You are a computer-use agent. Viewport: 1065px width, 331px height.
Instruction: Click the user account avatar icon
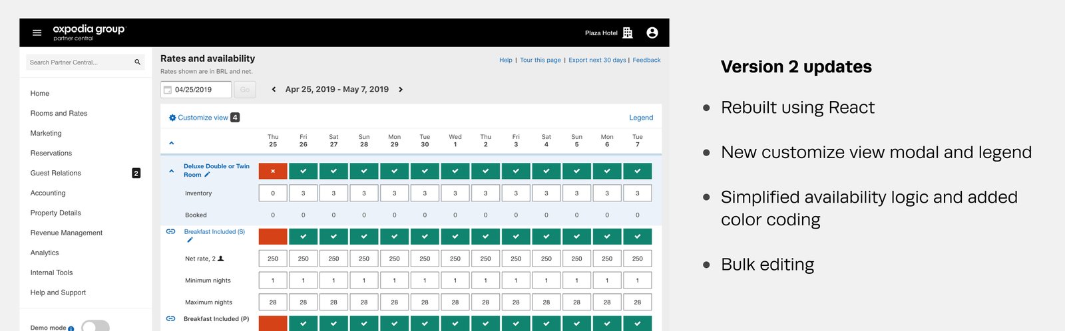point(652,33)
